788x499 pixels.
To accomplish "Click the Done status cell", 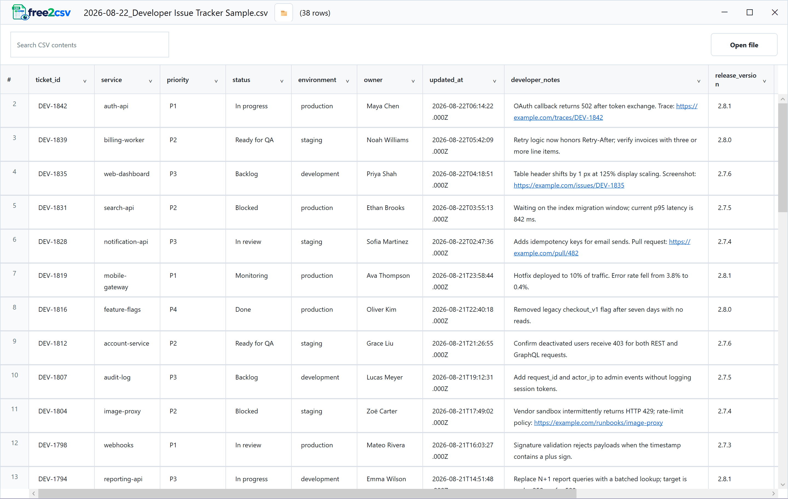I will tap(259, 314).
